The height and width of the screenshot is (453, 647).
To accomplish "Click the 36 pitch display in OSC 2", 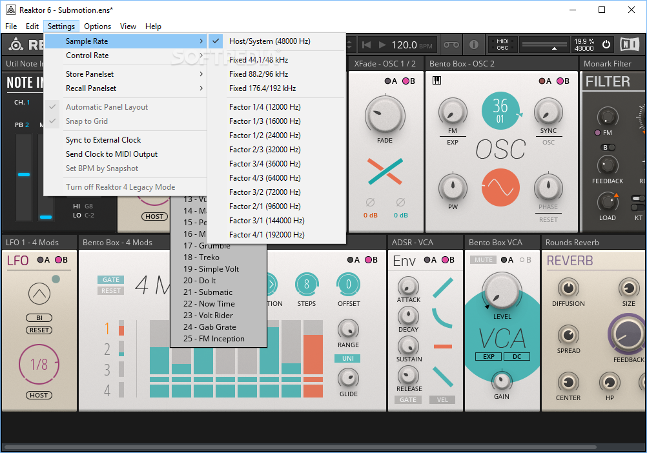I will pyautogui.click(x=500, y=110).
